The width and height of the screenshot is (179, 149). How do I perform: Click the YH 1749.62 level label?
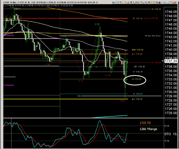click(x=156, y=9)
